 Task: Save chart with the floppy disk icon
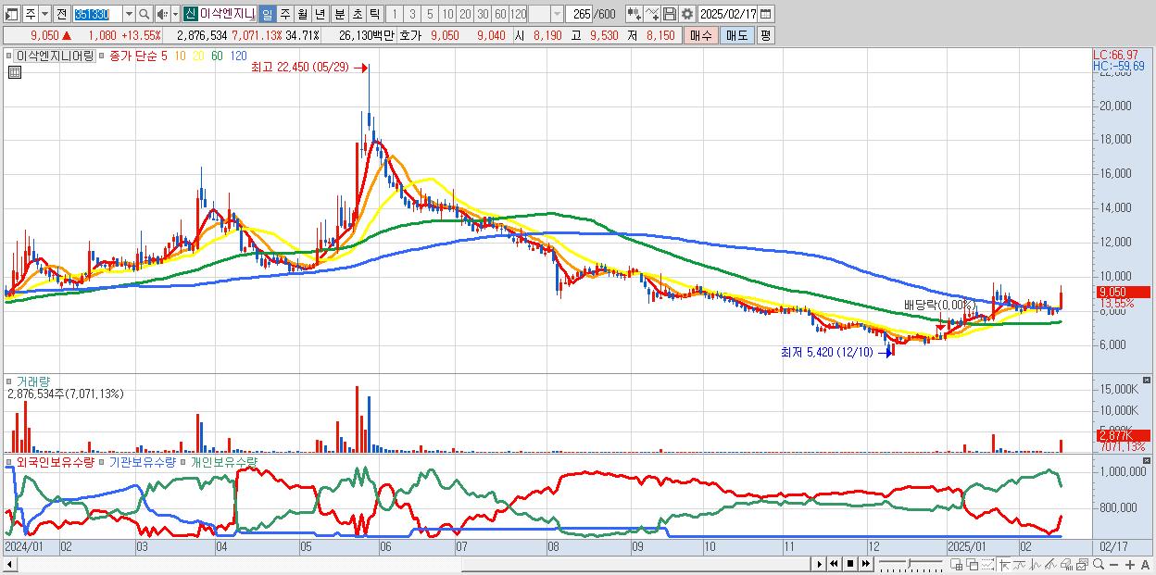tap(670, 14)
